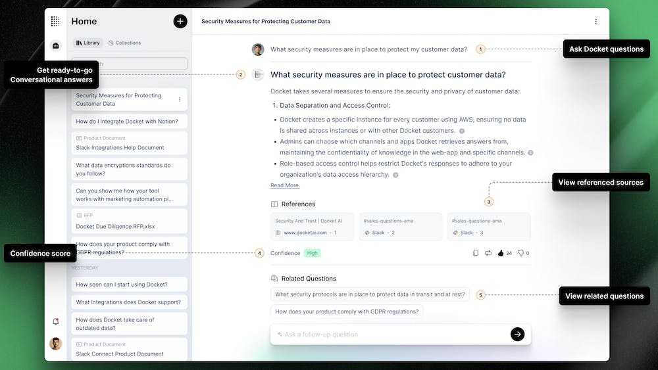Open the Slack reference numbered 2
The height and width of the screenshot is (370, 658).
(400, 227)
